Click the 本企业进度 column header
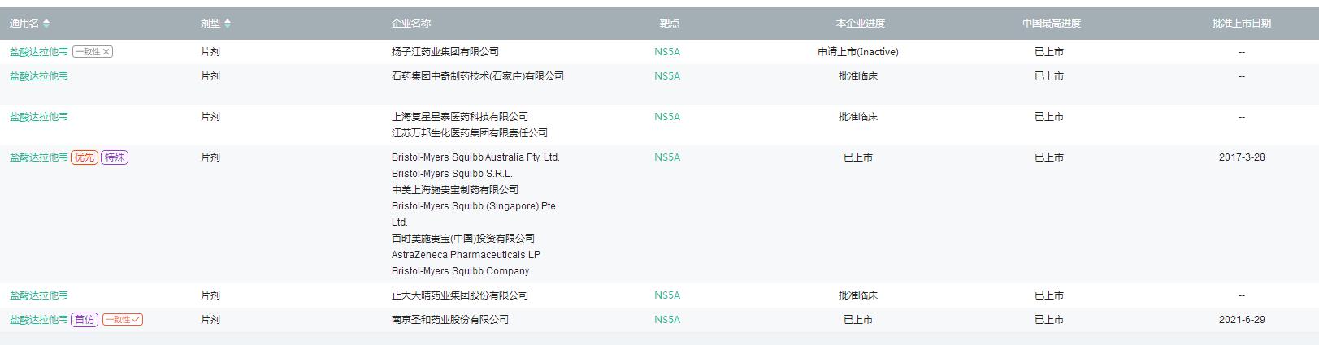 [860, 24]
